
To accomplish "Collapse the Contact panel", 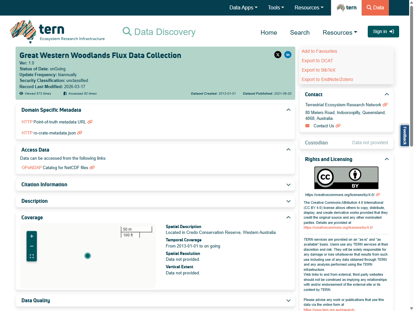I will click(x=387, y=94).
